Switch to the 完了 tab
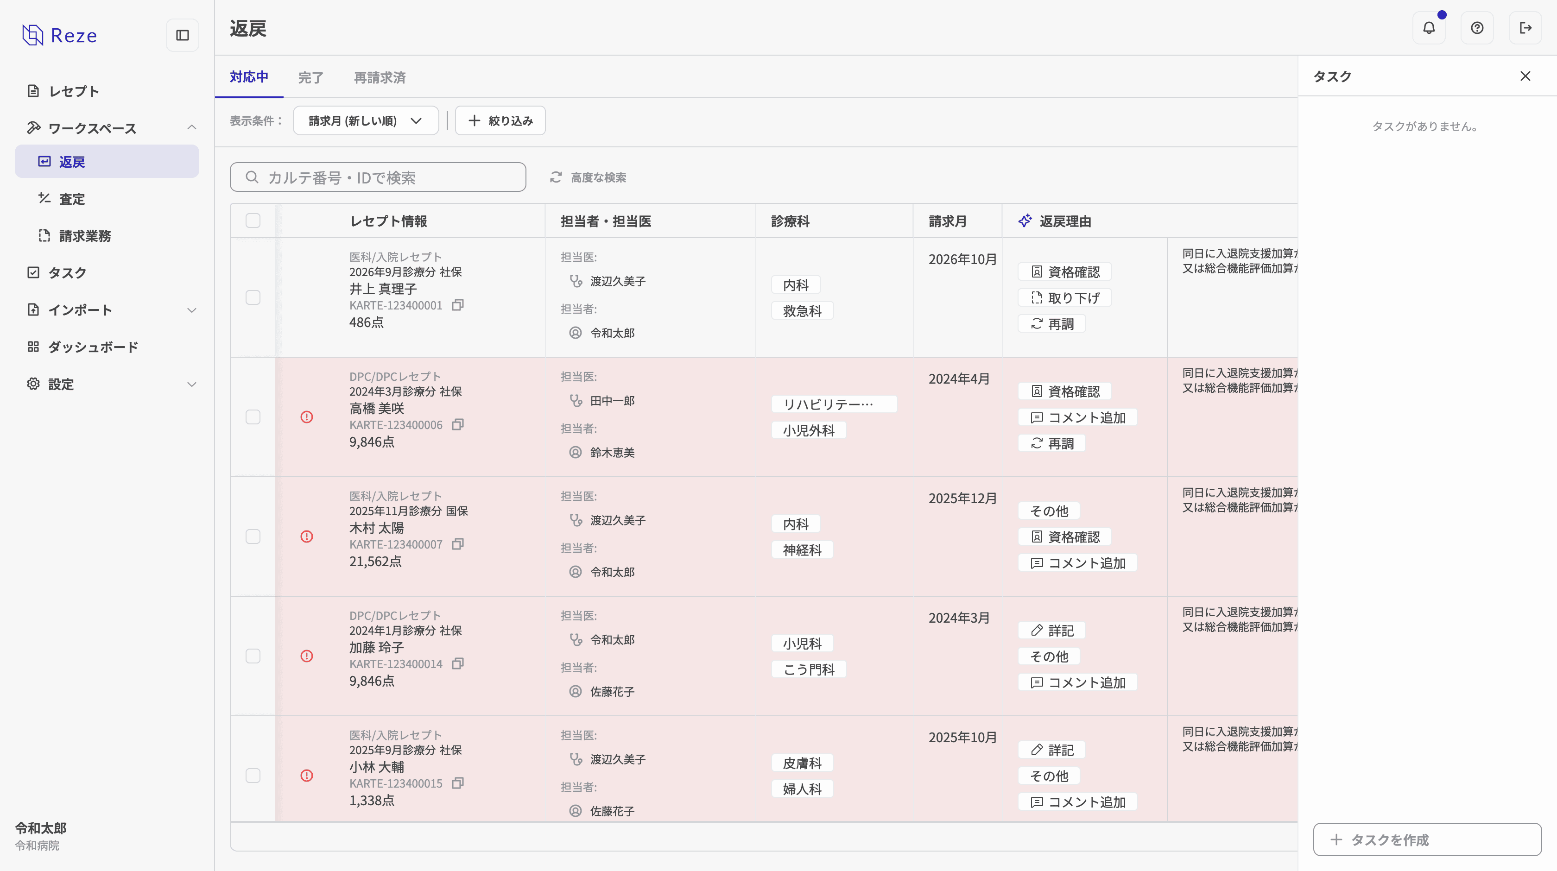 (x=310, y=77)
